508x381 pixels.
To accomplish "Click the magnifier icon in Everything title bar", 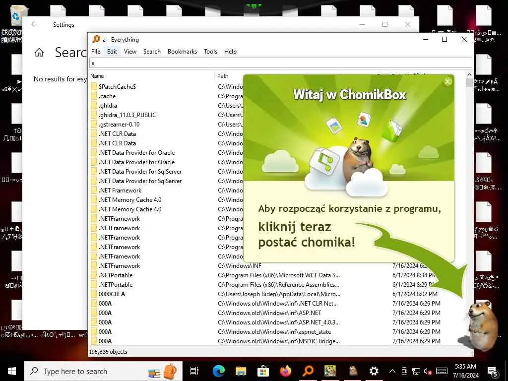I will pyautogui.click(x=96, y=39).
